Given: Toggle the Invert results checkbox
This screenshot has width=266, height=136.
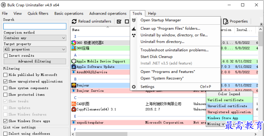Looking at the screenshot, I should click(5, 56).
